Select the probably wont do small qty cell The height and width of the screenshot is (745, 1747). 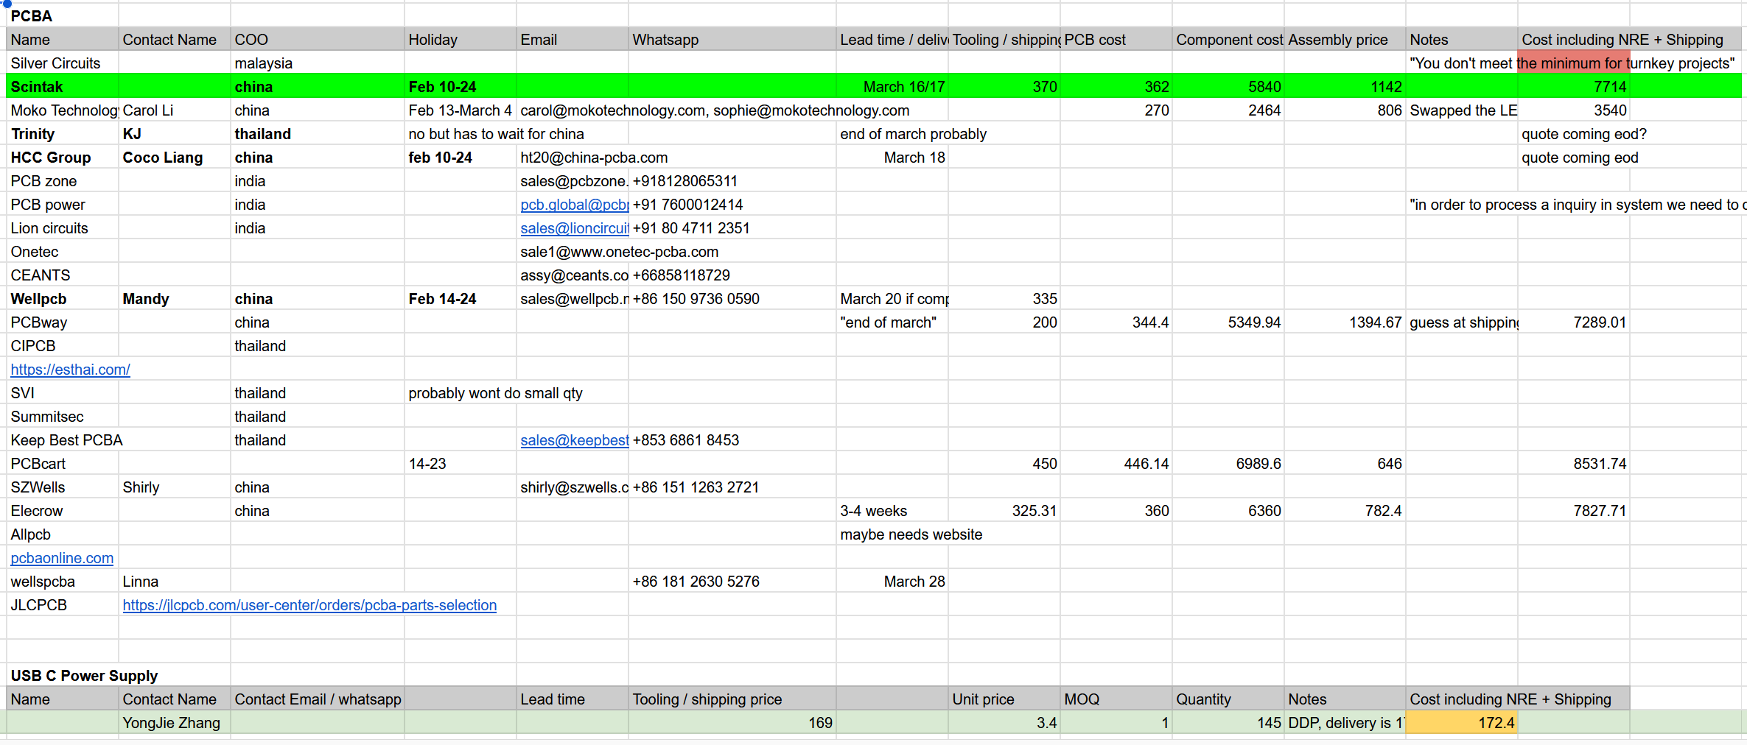(495, 393)
